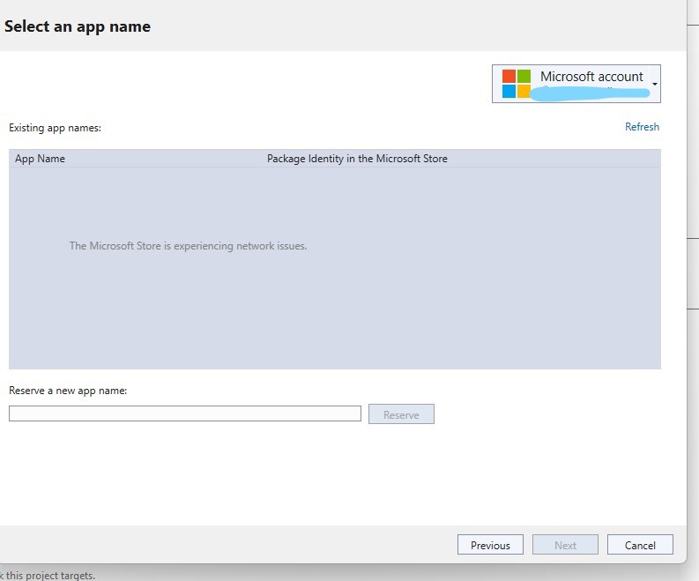Click the Microsoft logo icon

pos(517,84)
